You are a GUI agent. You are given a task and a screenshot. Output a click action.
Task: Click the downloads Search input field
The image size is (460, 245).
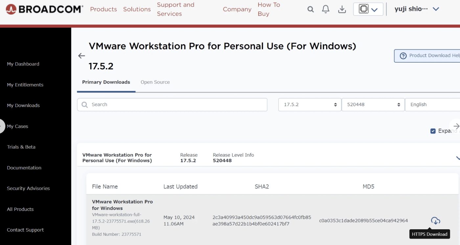(172, 105)
